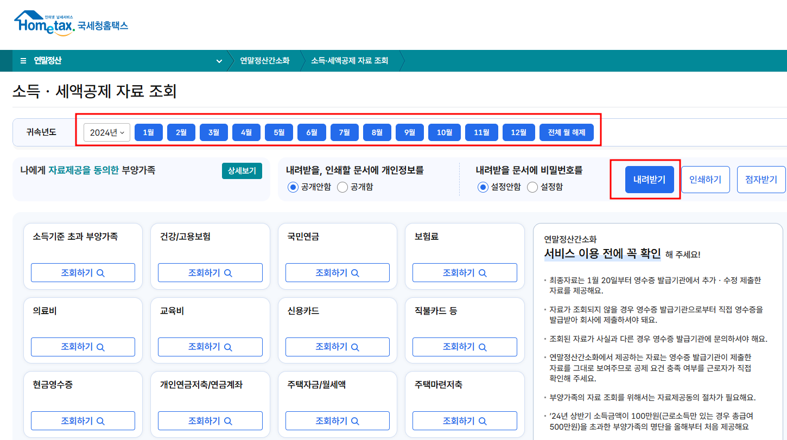Click the 의료비 card title
Screen dimensions: 787x440
(x=45, y=311)
